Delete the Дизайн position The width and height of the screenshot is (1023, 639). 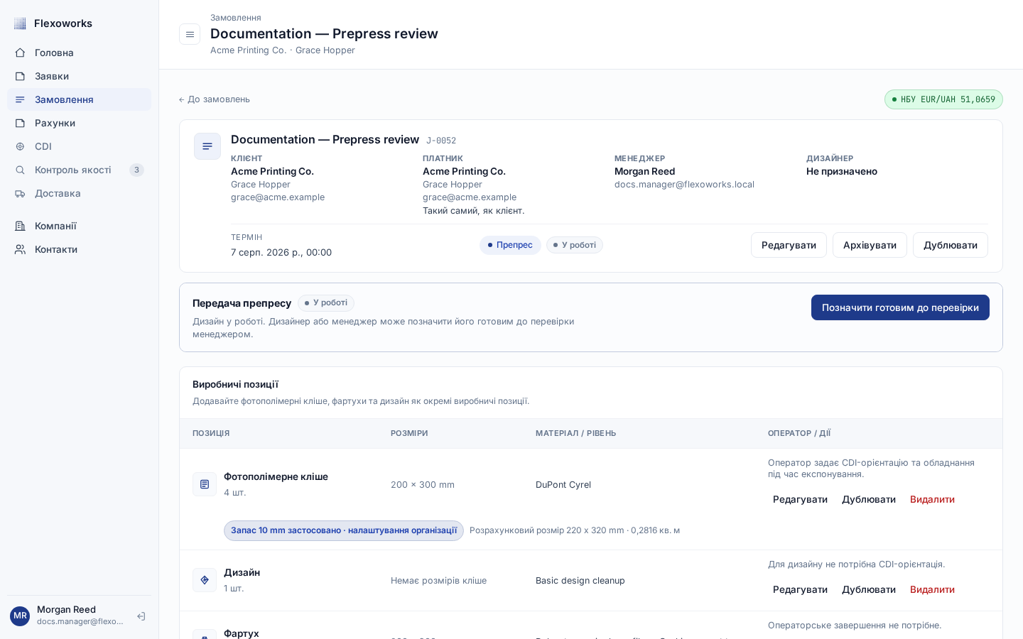[x=932, y=589]
